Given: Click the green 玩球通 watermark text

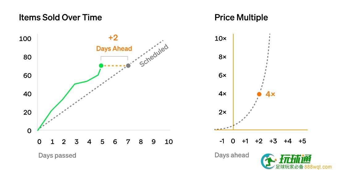Looking at the screenshot, I should coord(295,159).
